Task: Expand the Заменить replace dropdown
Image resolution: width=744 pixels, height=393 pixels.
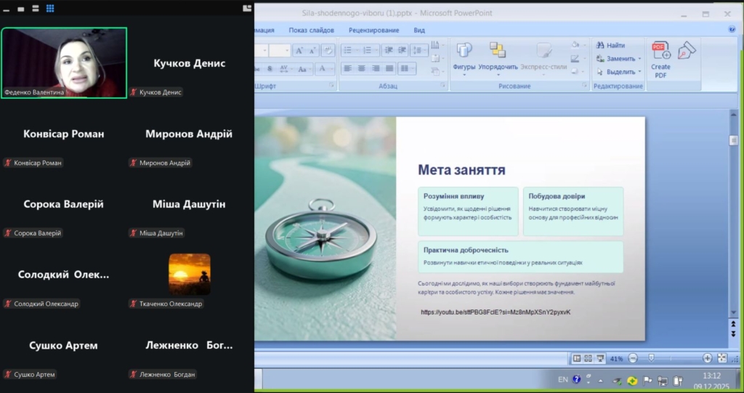Action: tap(640, 59)
